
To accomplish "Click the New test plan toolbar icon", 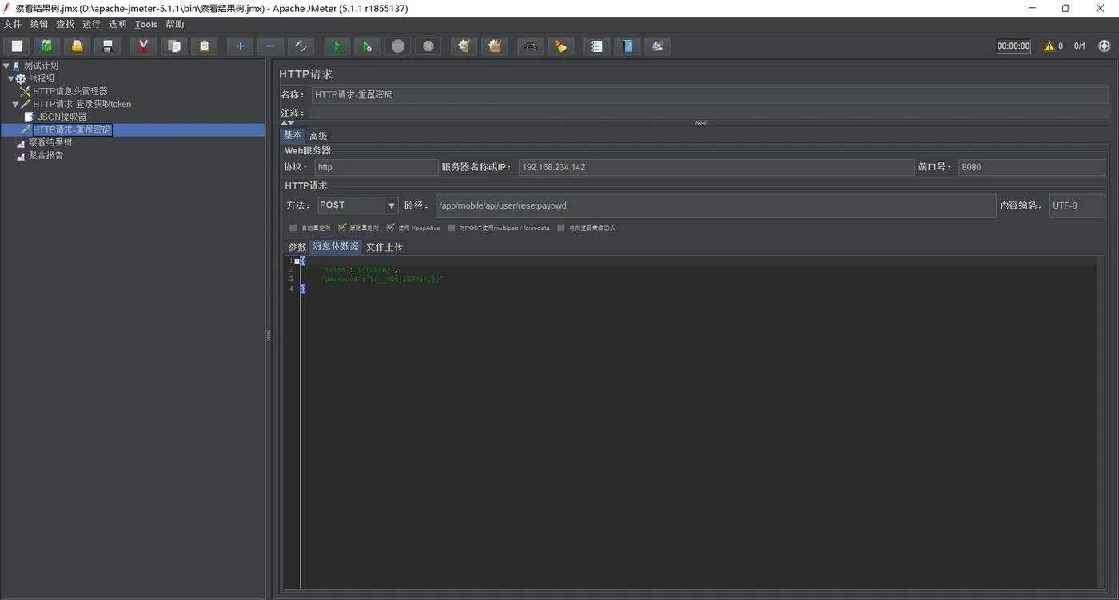I will pyautogui.click(x=17, y=46).
